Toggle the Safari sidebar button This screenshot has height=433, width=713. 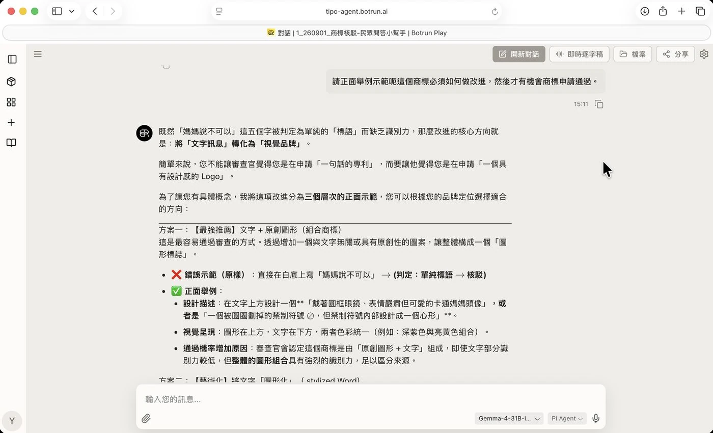[57, 11]
